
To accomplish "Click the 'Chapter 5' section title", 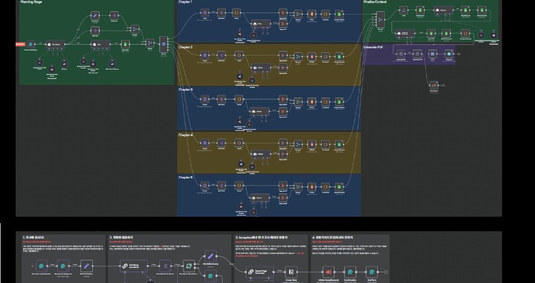I will click(x=185, y=177).
